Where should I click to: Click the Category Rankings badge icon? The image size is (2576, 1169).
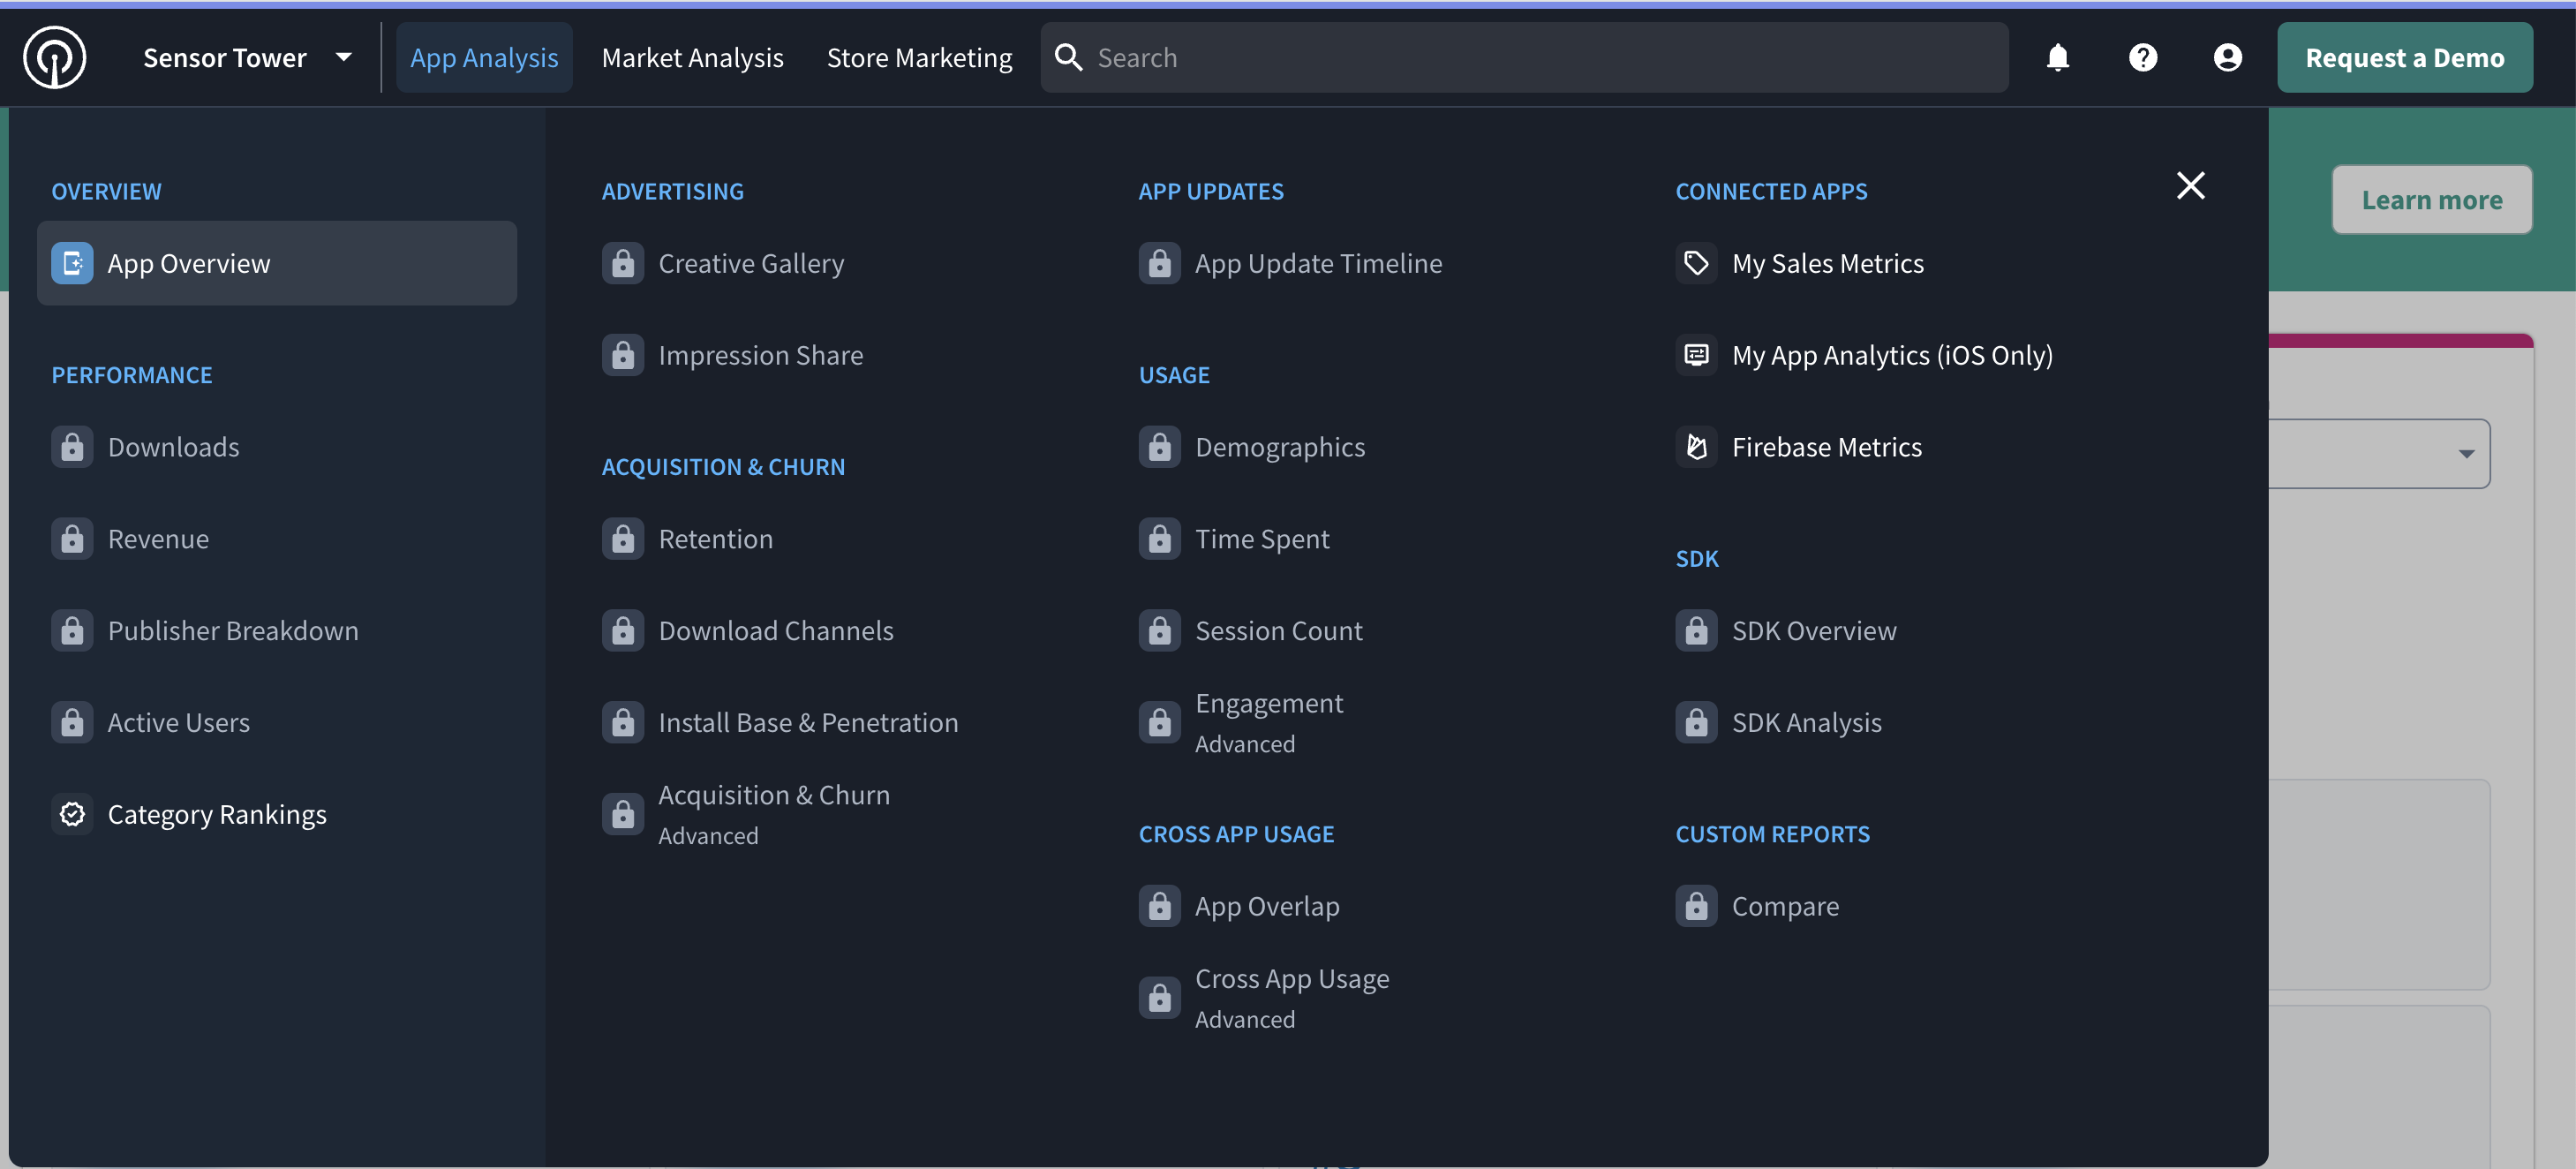72,814
